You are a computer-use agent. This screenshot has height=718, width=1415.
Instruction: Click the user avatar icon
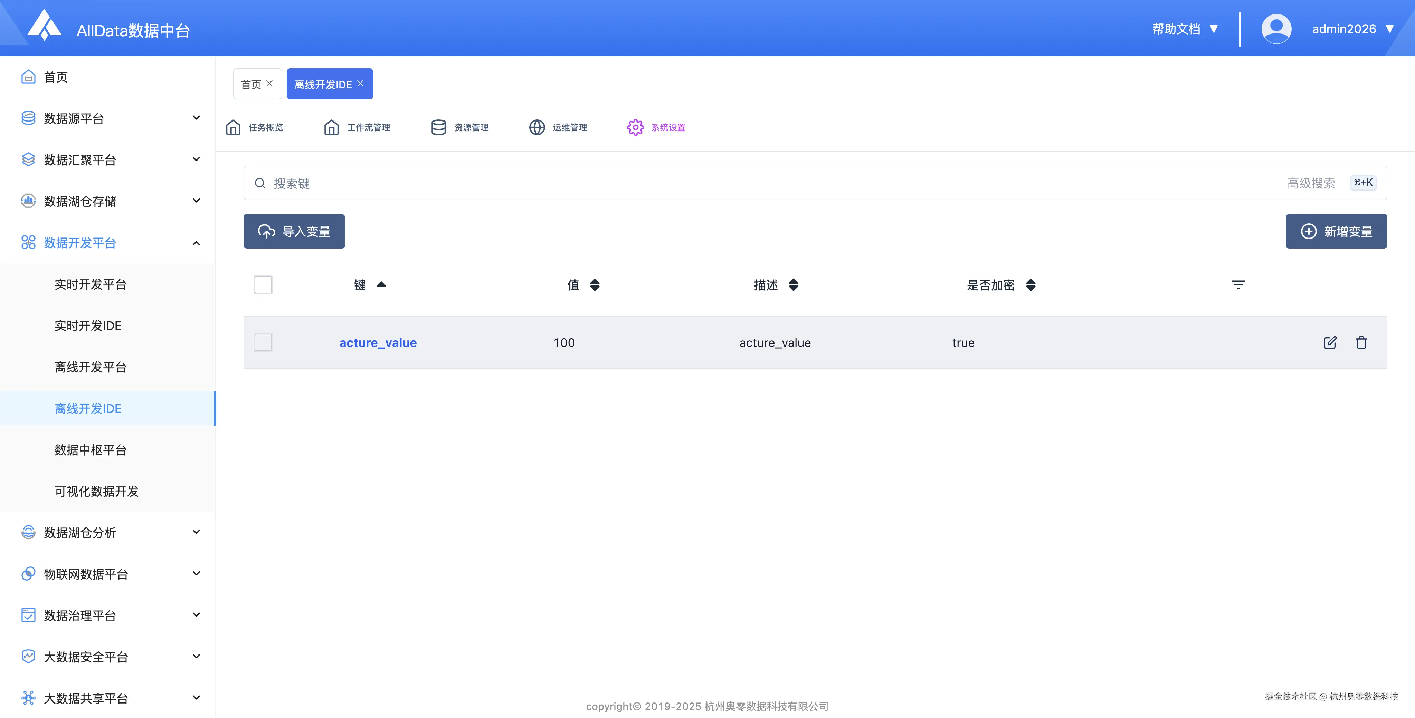tap(1276, 29)
